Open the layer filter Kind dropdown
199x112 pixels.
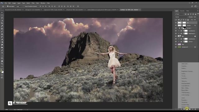tap(179, 14)
